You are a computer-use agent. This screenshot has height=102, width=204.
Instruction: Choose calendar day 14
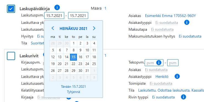pyautogui.click(x=67, y=57)
